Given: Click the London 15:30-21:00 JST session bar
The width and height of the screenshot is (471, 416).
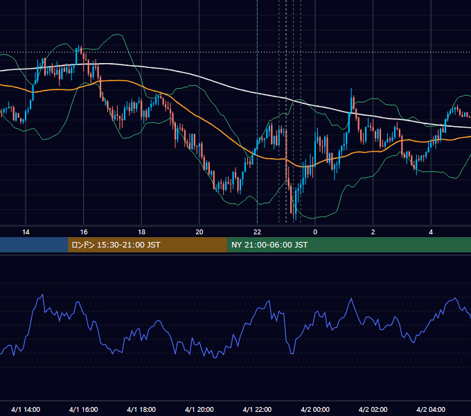Looking at the screenshot, I should tap(147, 245).
